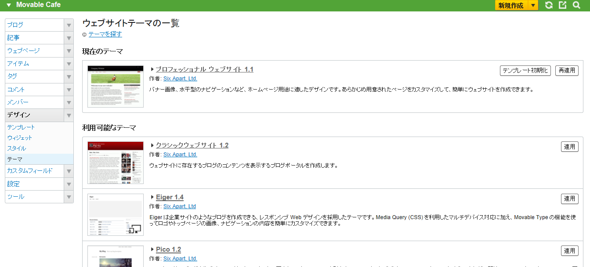Image resolution: width=590 pixels, height=267 pixels.
Task: Collapse the デザイン menu arrow
Action: (x=69, y=115)
